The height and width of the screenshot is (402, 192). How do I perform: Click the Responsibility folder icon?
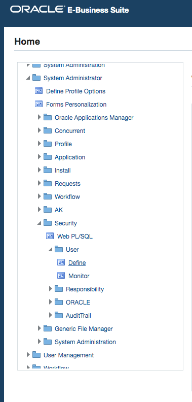point(59,289)
